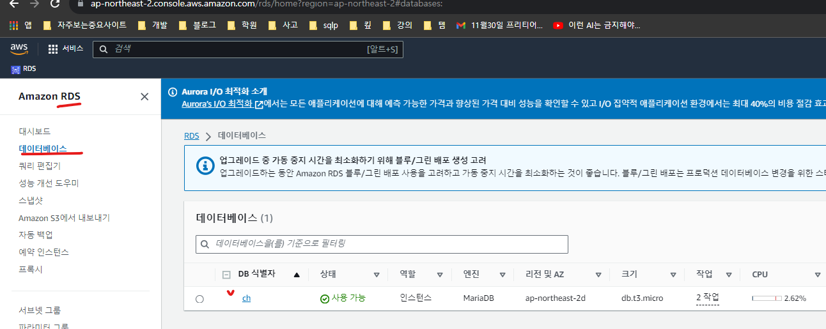Screen dimensions: 826x329
Task: Open the 템 bookmark folder
Action: coord(434,26)
